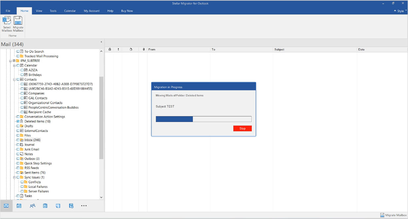The image size is (408, 219).
Task: Open the Help tab
Action: [x=110, y=11]
